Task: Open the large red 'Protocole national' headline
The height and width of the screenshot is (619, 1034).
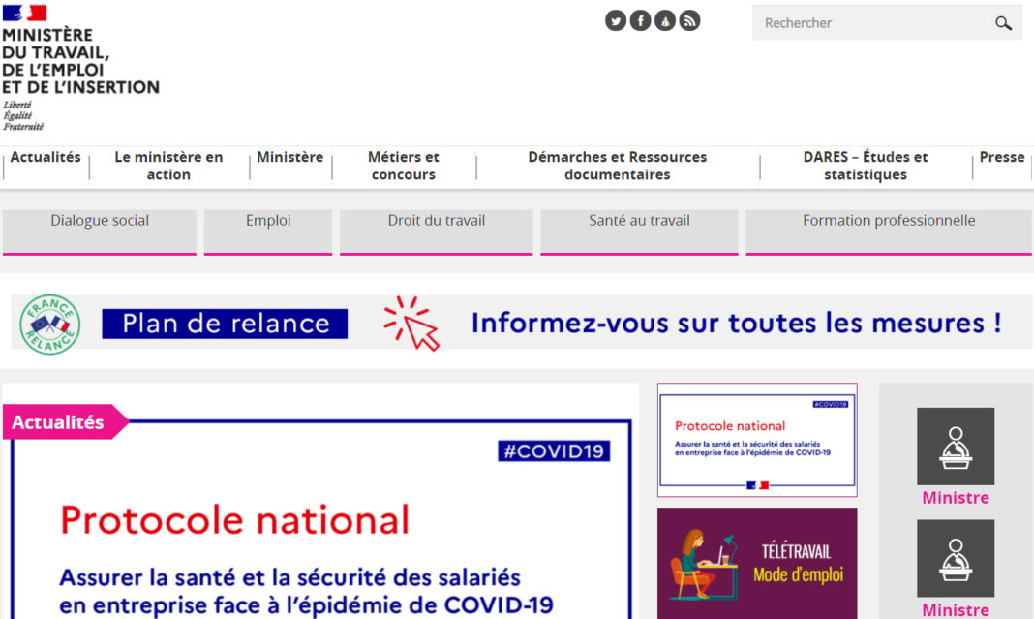Action: (x=234, y=520)
